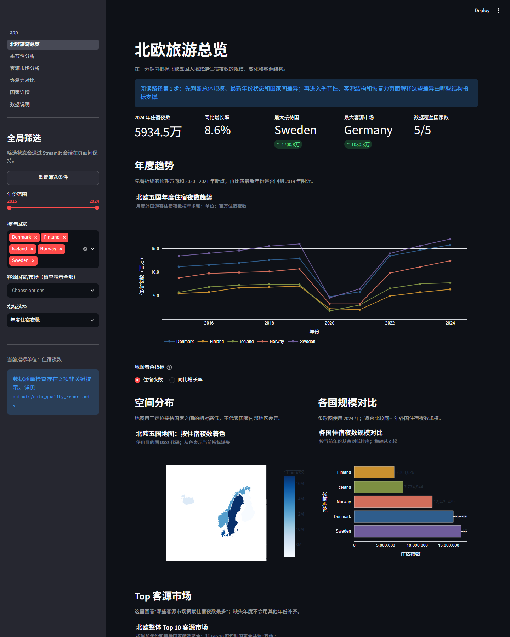
Task: Remove Sweden tag from host countries
Action: (33, 261)
